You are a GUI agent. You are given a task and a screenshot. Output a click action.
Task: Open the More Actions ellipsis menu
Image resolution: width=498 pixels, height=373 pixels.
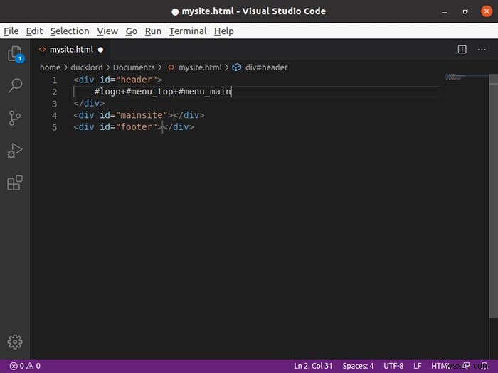click(482, 50)
